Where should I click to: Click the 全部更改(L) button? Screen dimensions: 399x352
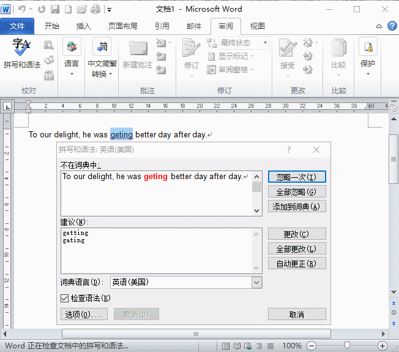tap(297, 249)
